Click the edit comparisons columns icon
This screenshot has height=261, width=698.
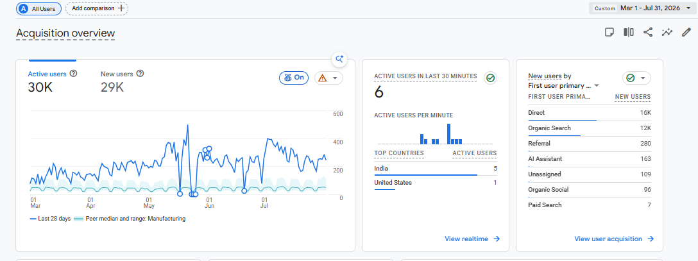[629, 32]
